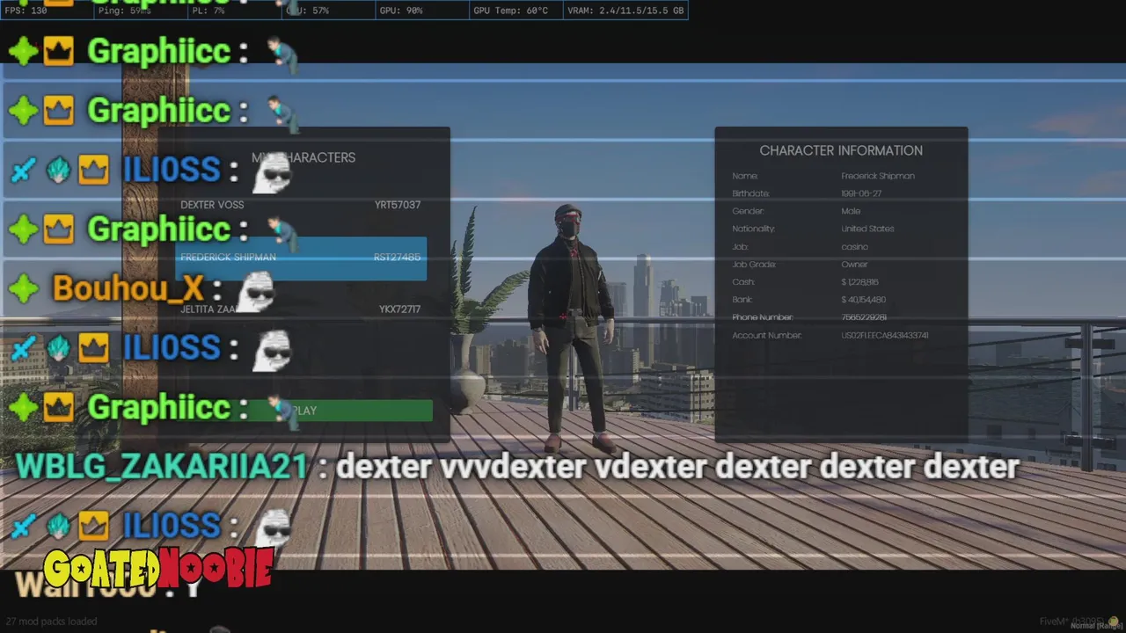Click the green badge beside Bouhou_X
Image resolution: width=1126 pixels, height=633 pixels.
[24, 288]
